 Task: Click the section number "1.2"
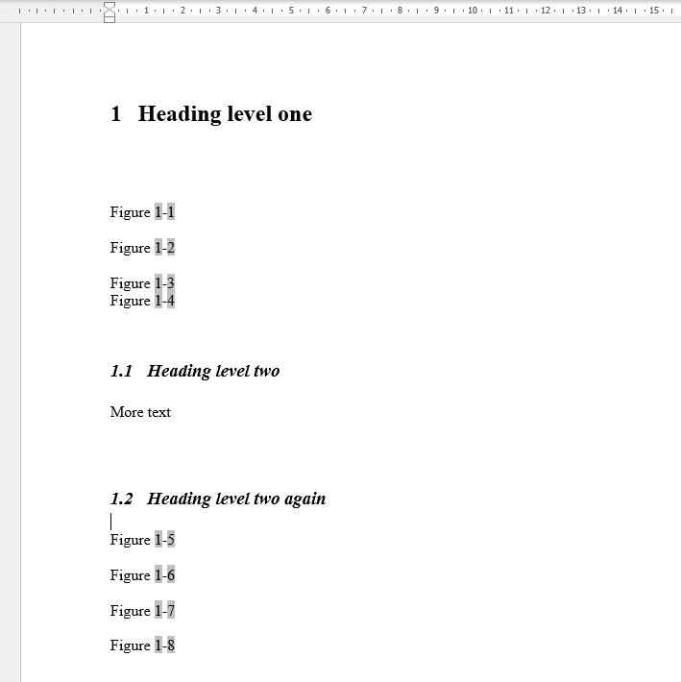click(121, 499)
